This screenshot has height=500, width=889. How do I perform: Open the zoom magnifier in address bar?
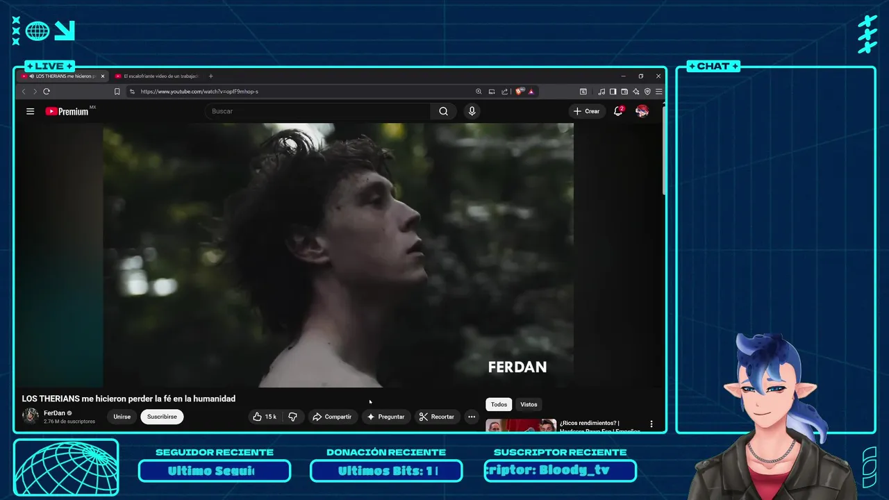(x=479, y=91)
